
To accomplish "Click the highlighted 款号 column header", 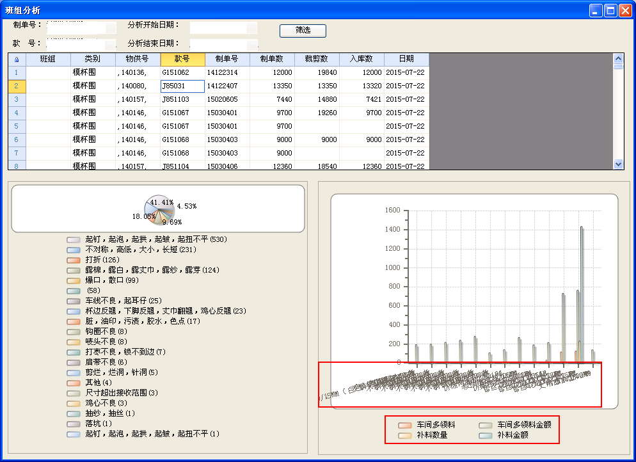I will [182, 60].
